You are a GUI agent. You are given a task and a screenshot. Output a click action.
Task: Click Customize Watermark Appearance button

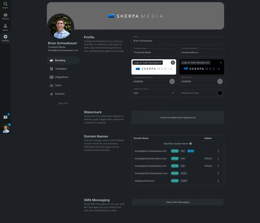177,118
